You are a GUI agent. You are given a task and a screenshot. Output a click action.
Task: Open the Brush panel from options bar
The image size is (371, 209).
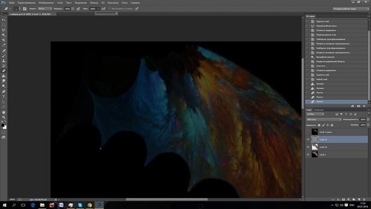pyautogui.click(x=24, y=9)
